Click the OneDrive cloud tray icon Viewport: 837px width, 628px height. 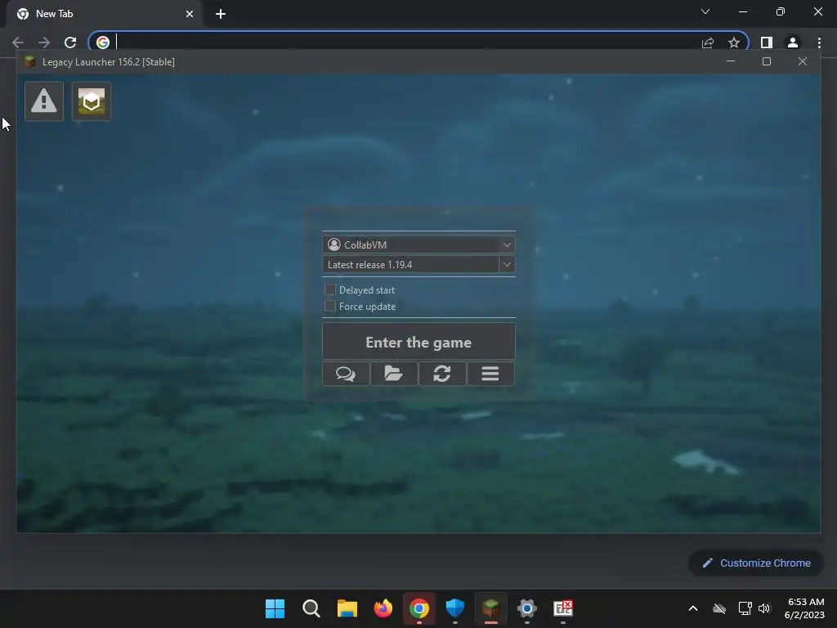(719, 608)
